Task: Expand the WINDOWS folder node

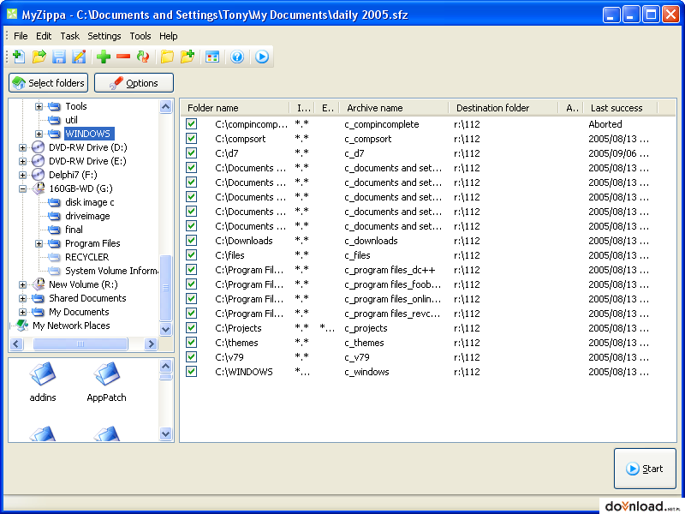Action: (x=39, y=134)
